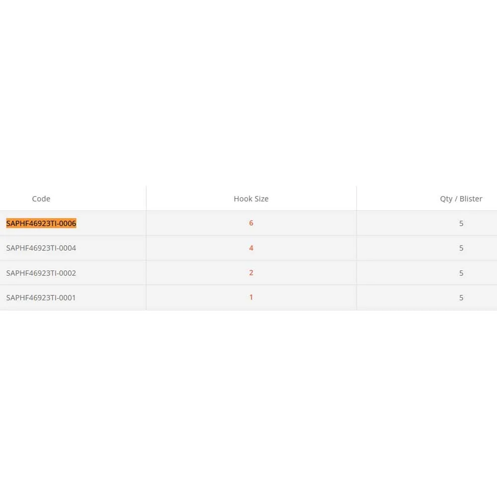
Task: Choose product code SAPHF46923TI-0001
Action: click(x=41, y=298)
